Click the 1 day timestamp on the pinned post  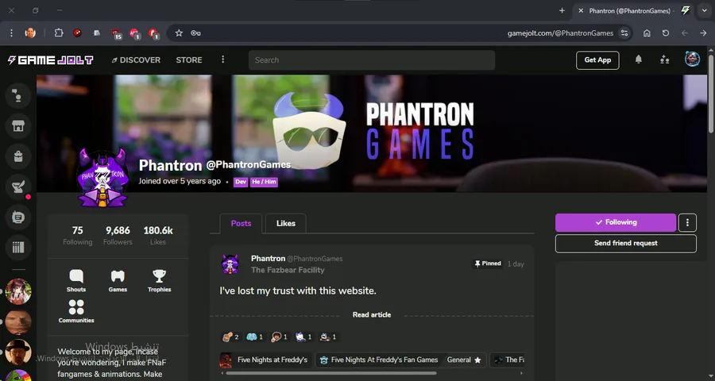pyautogui.click(x=516, y=264)
